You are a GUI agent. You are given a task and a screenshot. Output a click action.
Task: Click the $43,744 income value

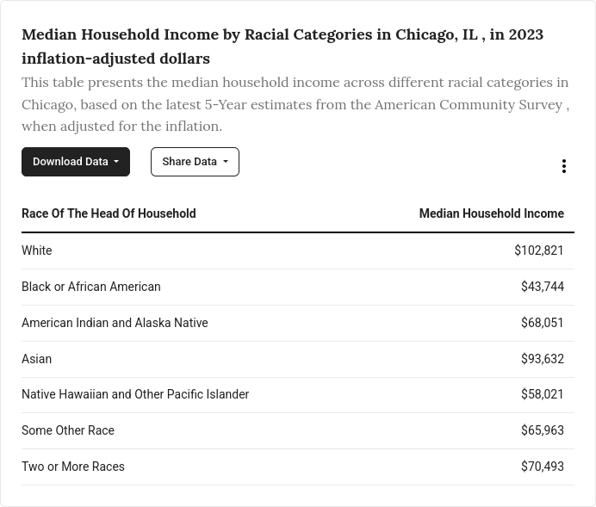click(x=543, y=287)
